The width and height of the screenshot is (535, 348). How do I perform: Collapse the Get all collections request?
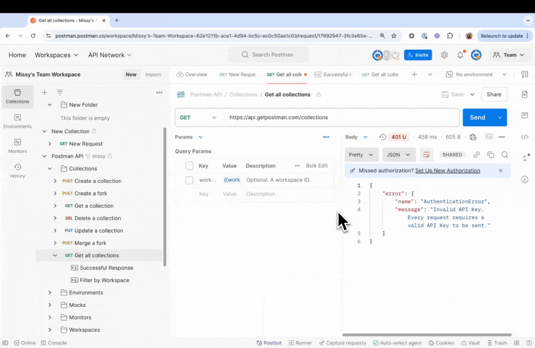pos(55,256)
